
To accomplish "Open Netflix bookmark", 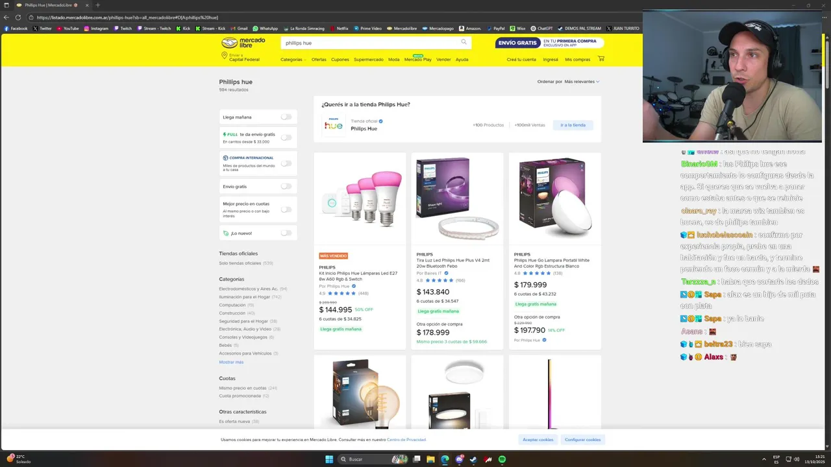I will [x=339, y=29].
